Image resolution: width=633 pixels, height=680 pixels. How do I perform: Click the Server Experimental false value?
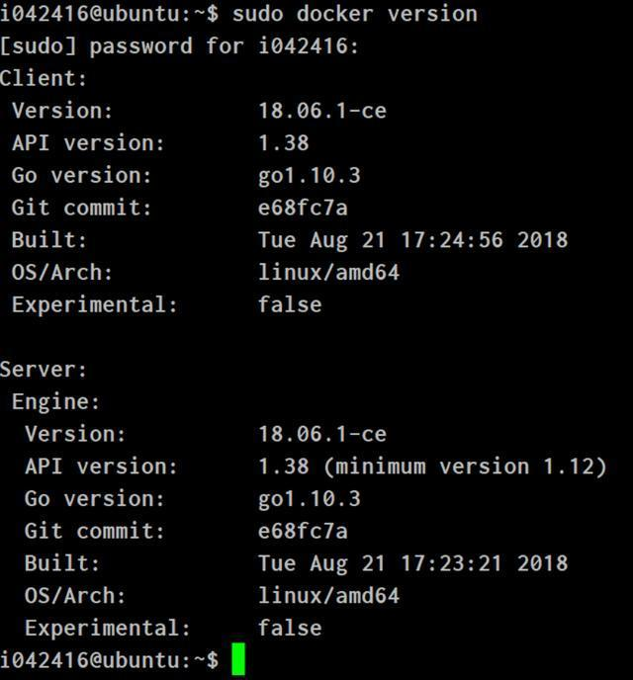290,628
